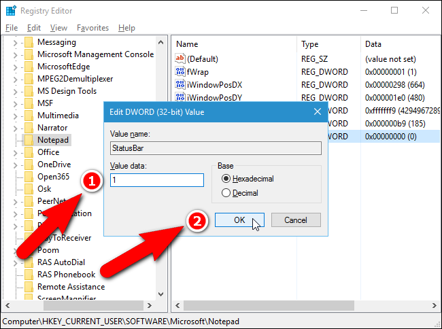Click the values pane scroll right arrow
Viewport: 442px width, 329px height.
coord(435,306)
